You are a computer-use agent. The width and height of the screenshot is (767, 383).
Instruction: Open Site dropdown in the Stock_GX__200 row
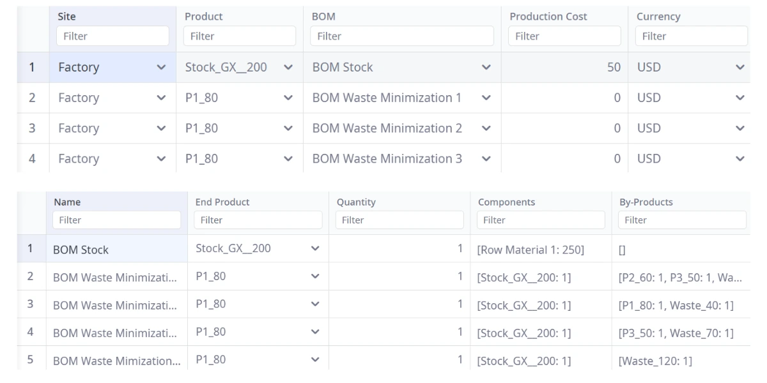tap(162, 67)
